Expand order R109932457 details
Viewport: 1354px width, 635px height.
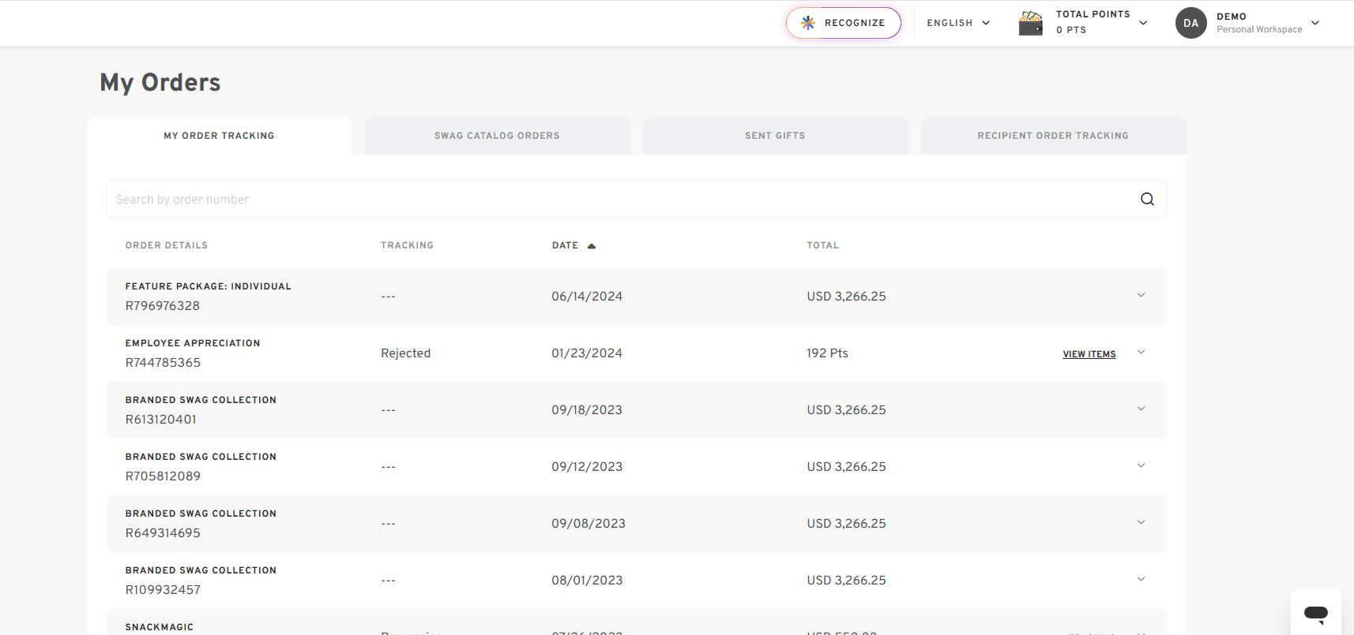pyautogui.click(x=1141, y=580)
